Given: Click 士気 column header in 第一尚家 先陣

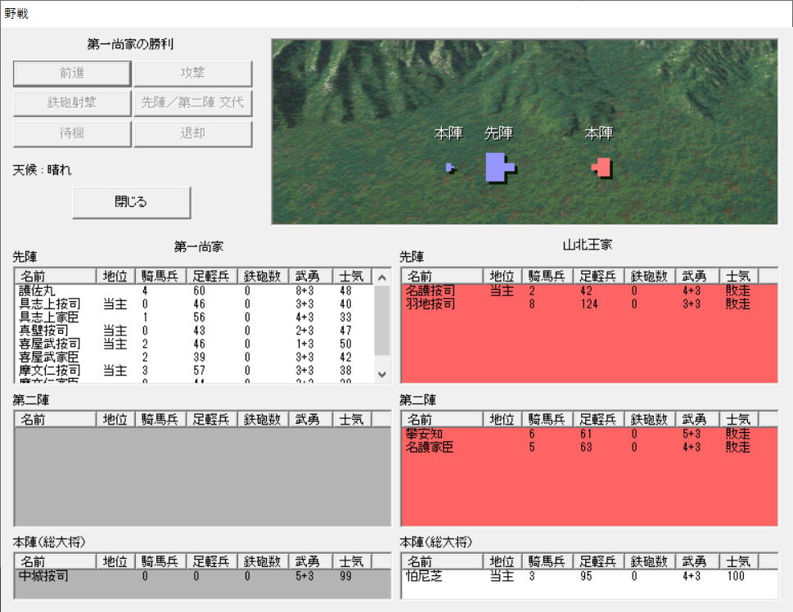Looking at the screenshot, I should tap(352, 277).
